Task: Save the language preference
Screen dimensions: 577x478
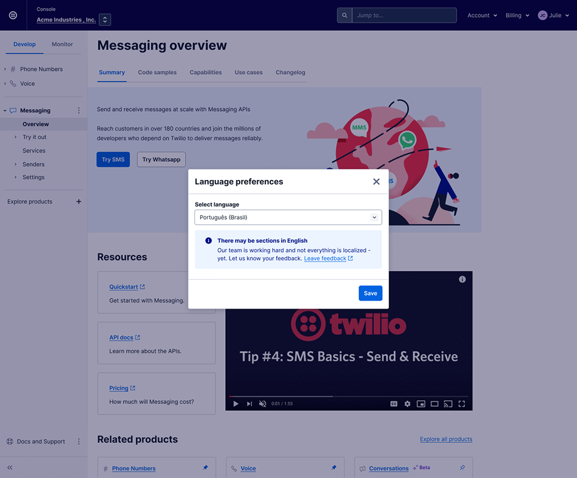Action: click(371, 294)
